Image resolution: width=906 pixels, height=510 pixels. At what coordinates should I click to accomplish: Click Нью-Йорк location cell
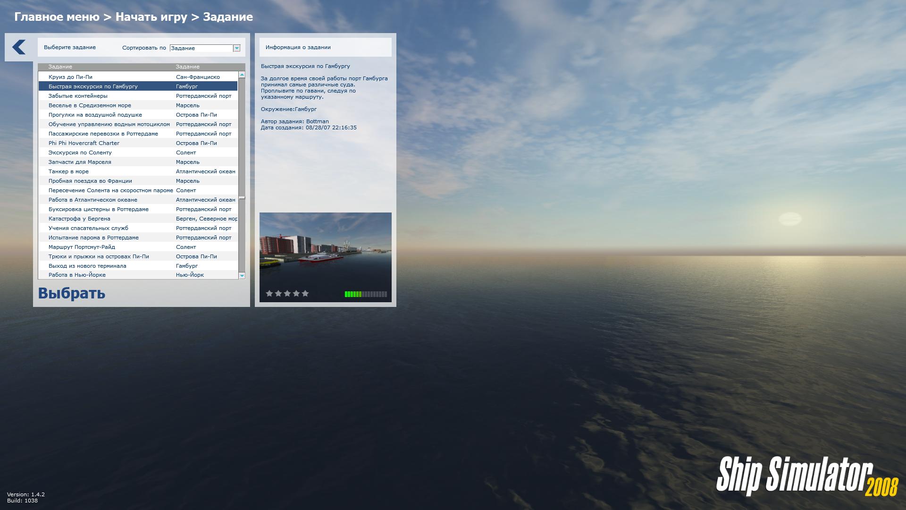(x=190, y=275)
